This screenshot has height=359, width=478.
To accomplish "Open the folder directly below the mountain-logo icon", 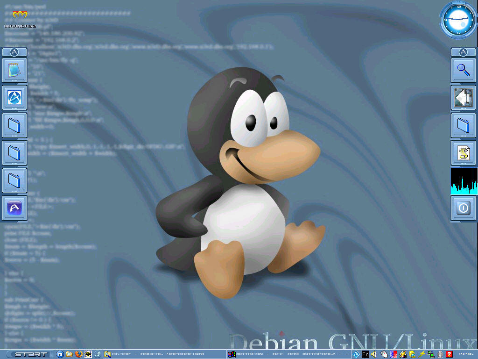I will [x=14, y=125].
